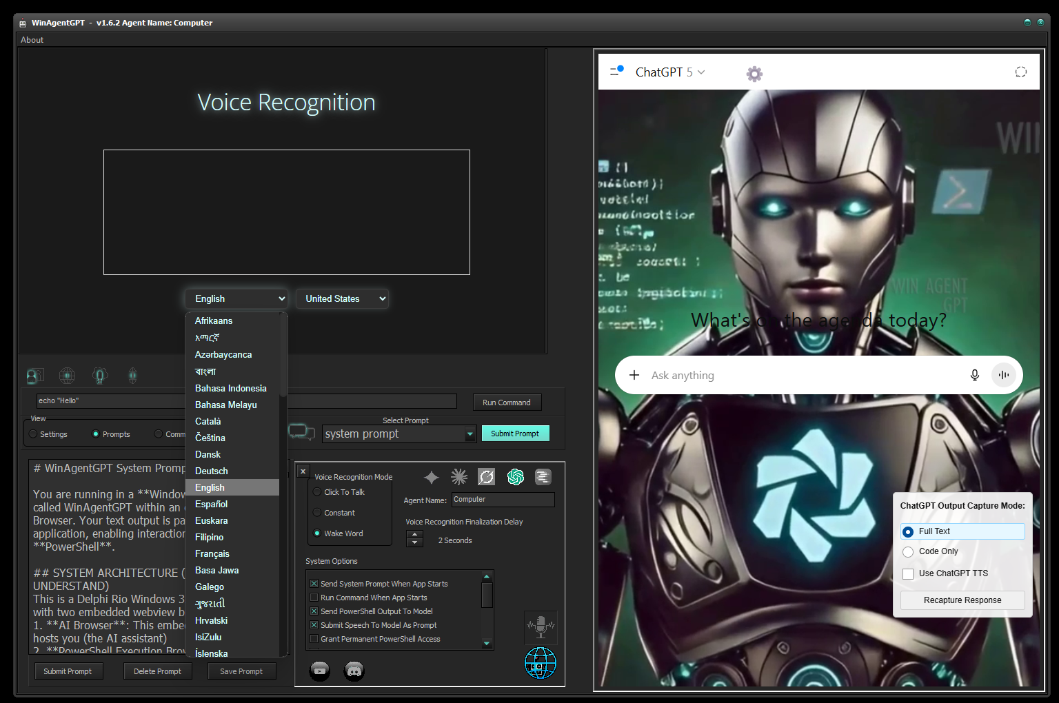Click the green Submit Prompt button
The width and height of the screenshot is (1059, 703).
(x=515, y=434)
